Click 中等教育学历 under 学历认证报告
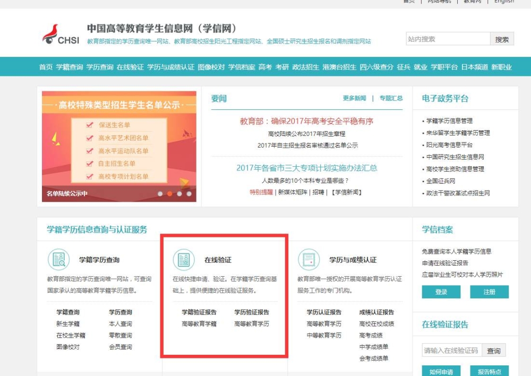This screenshot has height=376, width=531. (x=324, y=335)
